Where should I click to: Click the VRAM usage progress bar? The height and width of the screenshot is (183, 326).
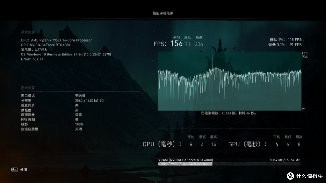[229, 164]
